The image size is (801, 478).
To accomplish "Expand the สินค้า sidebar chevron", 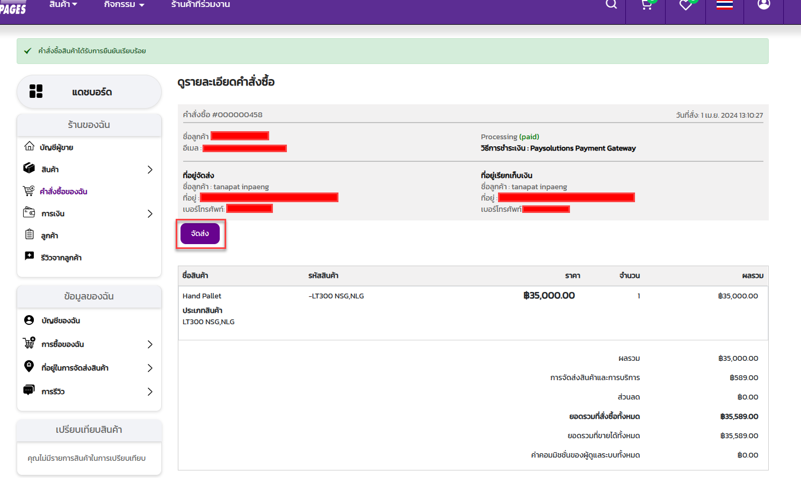I will tap(150, 170).
